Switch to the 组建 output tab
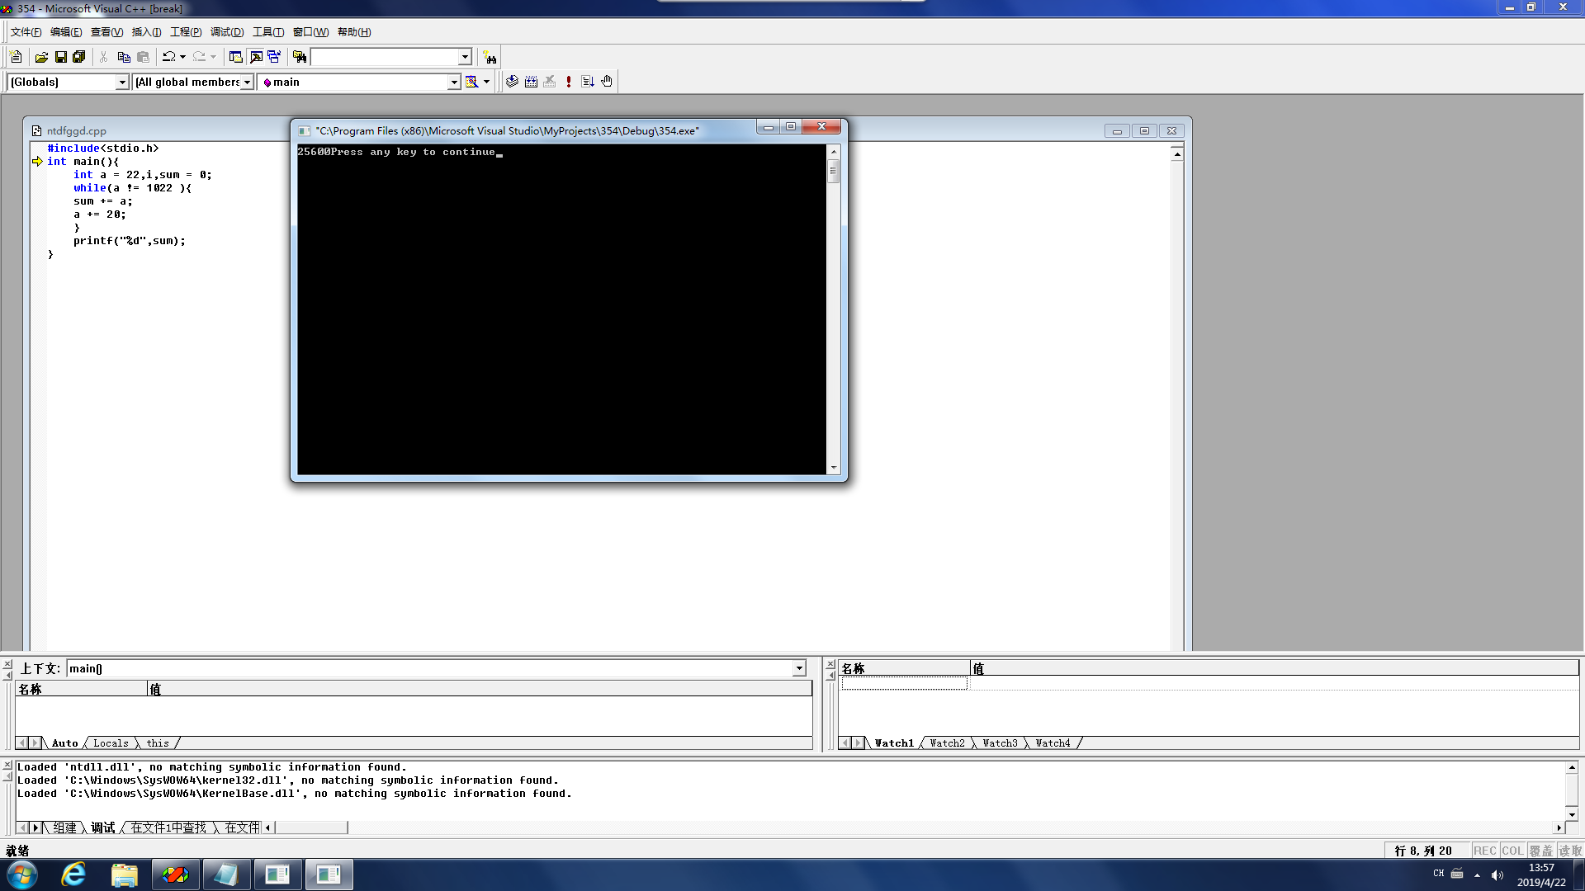Viewport: 1585px width, 891px height. [64, 827]
